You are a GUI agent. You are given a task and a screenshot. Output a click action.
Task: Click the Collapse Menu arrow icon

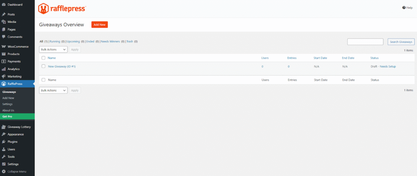pos(4,172)
